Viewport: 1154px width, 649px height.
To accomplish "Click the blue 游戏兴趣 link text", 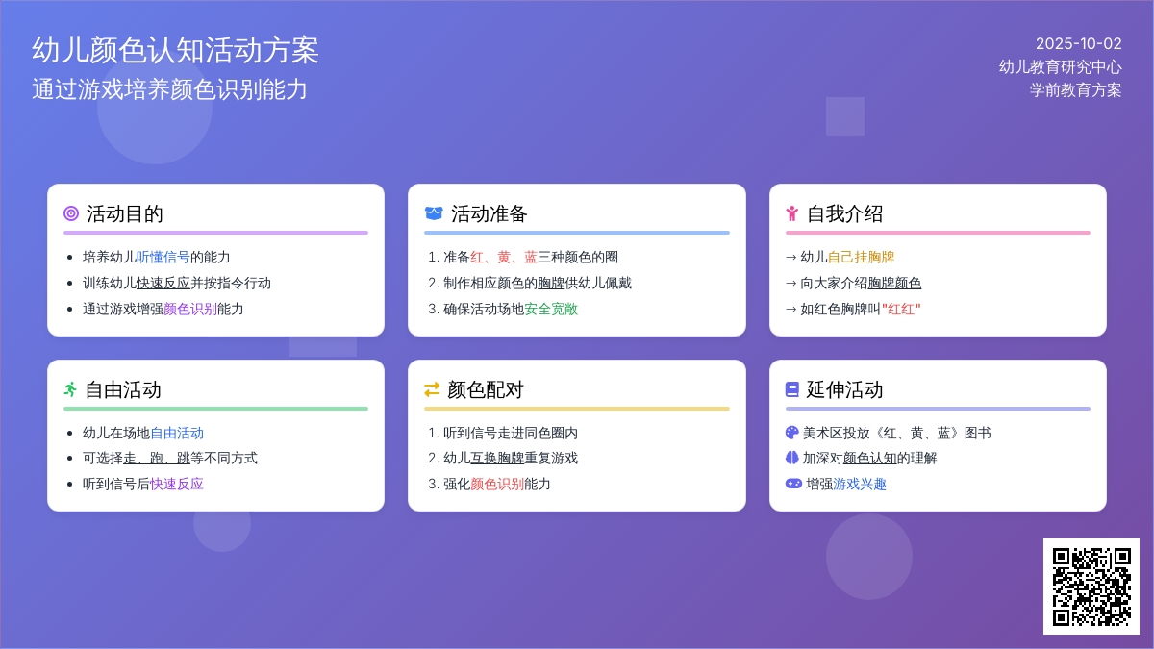I will tap(860, 484).
